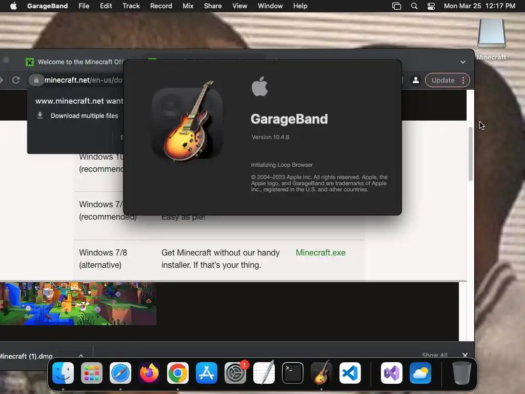Click the site info lock icon in Chrome
This screenshot has width=525, height=394.
coord(36,80)
